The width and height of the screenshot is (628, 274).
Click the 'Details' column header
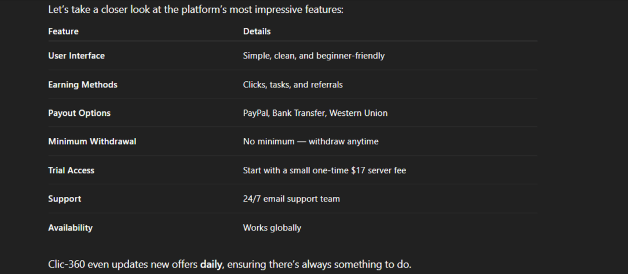pyautogui.click(x=257, y=31)
